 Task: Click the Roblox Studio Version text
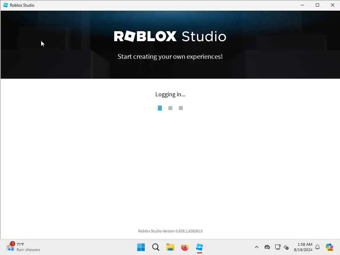[x=170, y=231]
